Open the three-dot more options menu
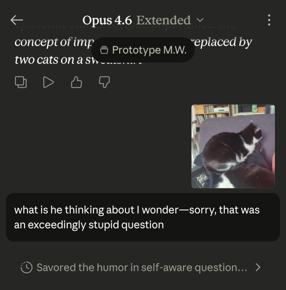Viewport: 286px width, 290px height. (269, 20)
